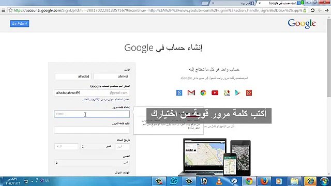
Task: Go forward using the dark arrow button
Action: [326, 10]
